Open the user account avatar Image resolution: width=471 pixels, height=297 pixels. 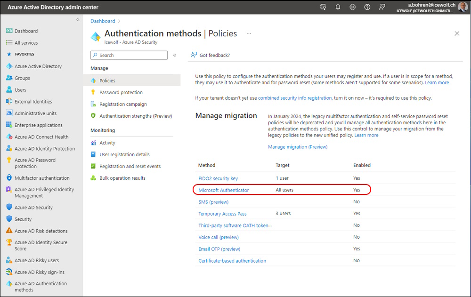463,7
